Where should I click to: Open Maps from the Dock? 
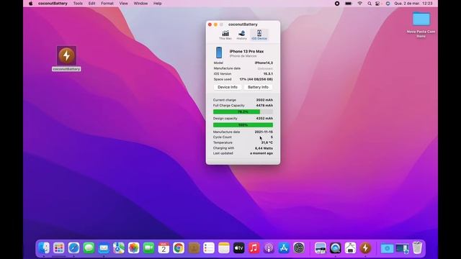tap(119, 248)
